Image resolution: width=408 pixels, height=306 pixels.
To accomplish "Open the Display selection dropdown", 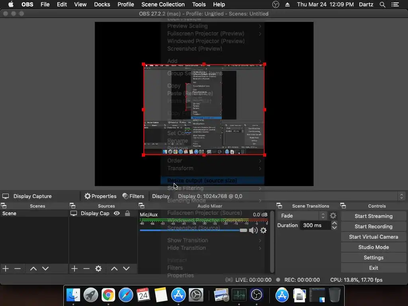I will 290,196.
